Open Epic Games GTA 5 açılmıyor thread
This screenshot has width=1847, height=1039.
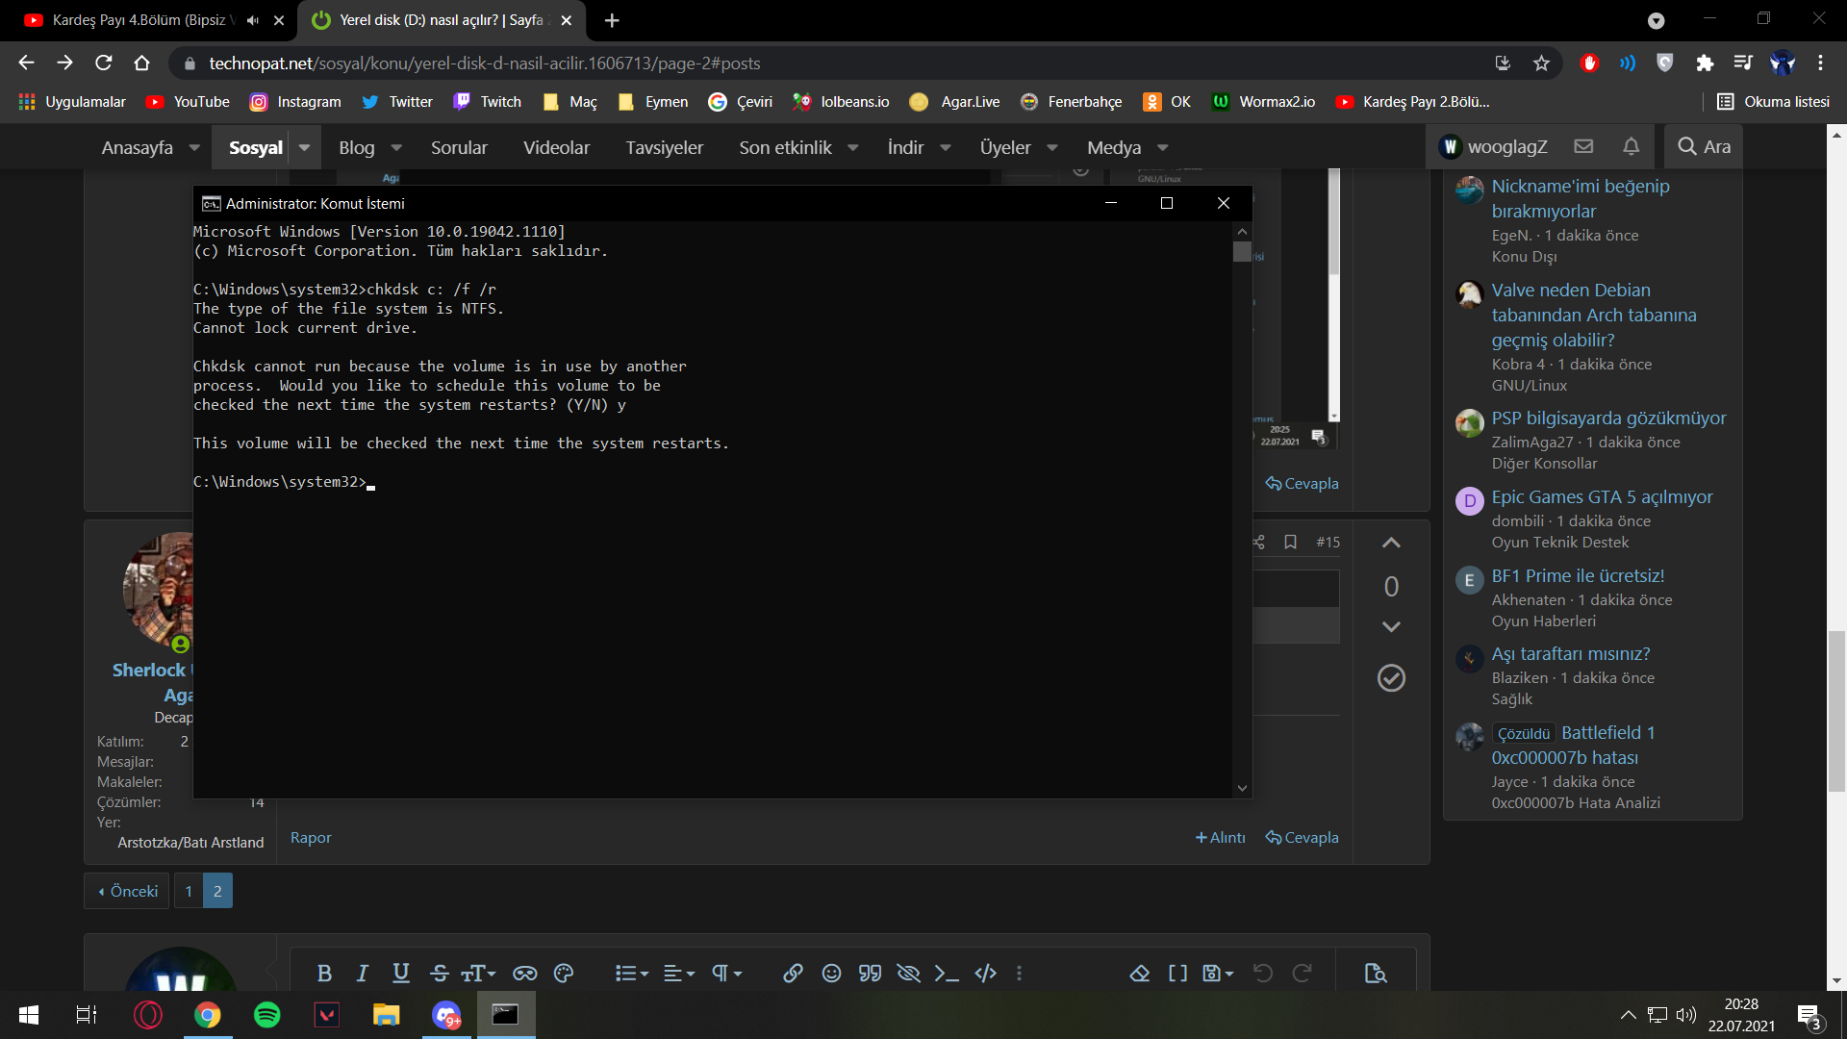point(1602,497)
